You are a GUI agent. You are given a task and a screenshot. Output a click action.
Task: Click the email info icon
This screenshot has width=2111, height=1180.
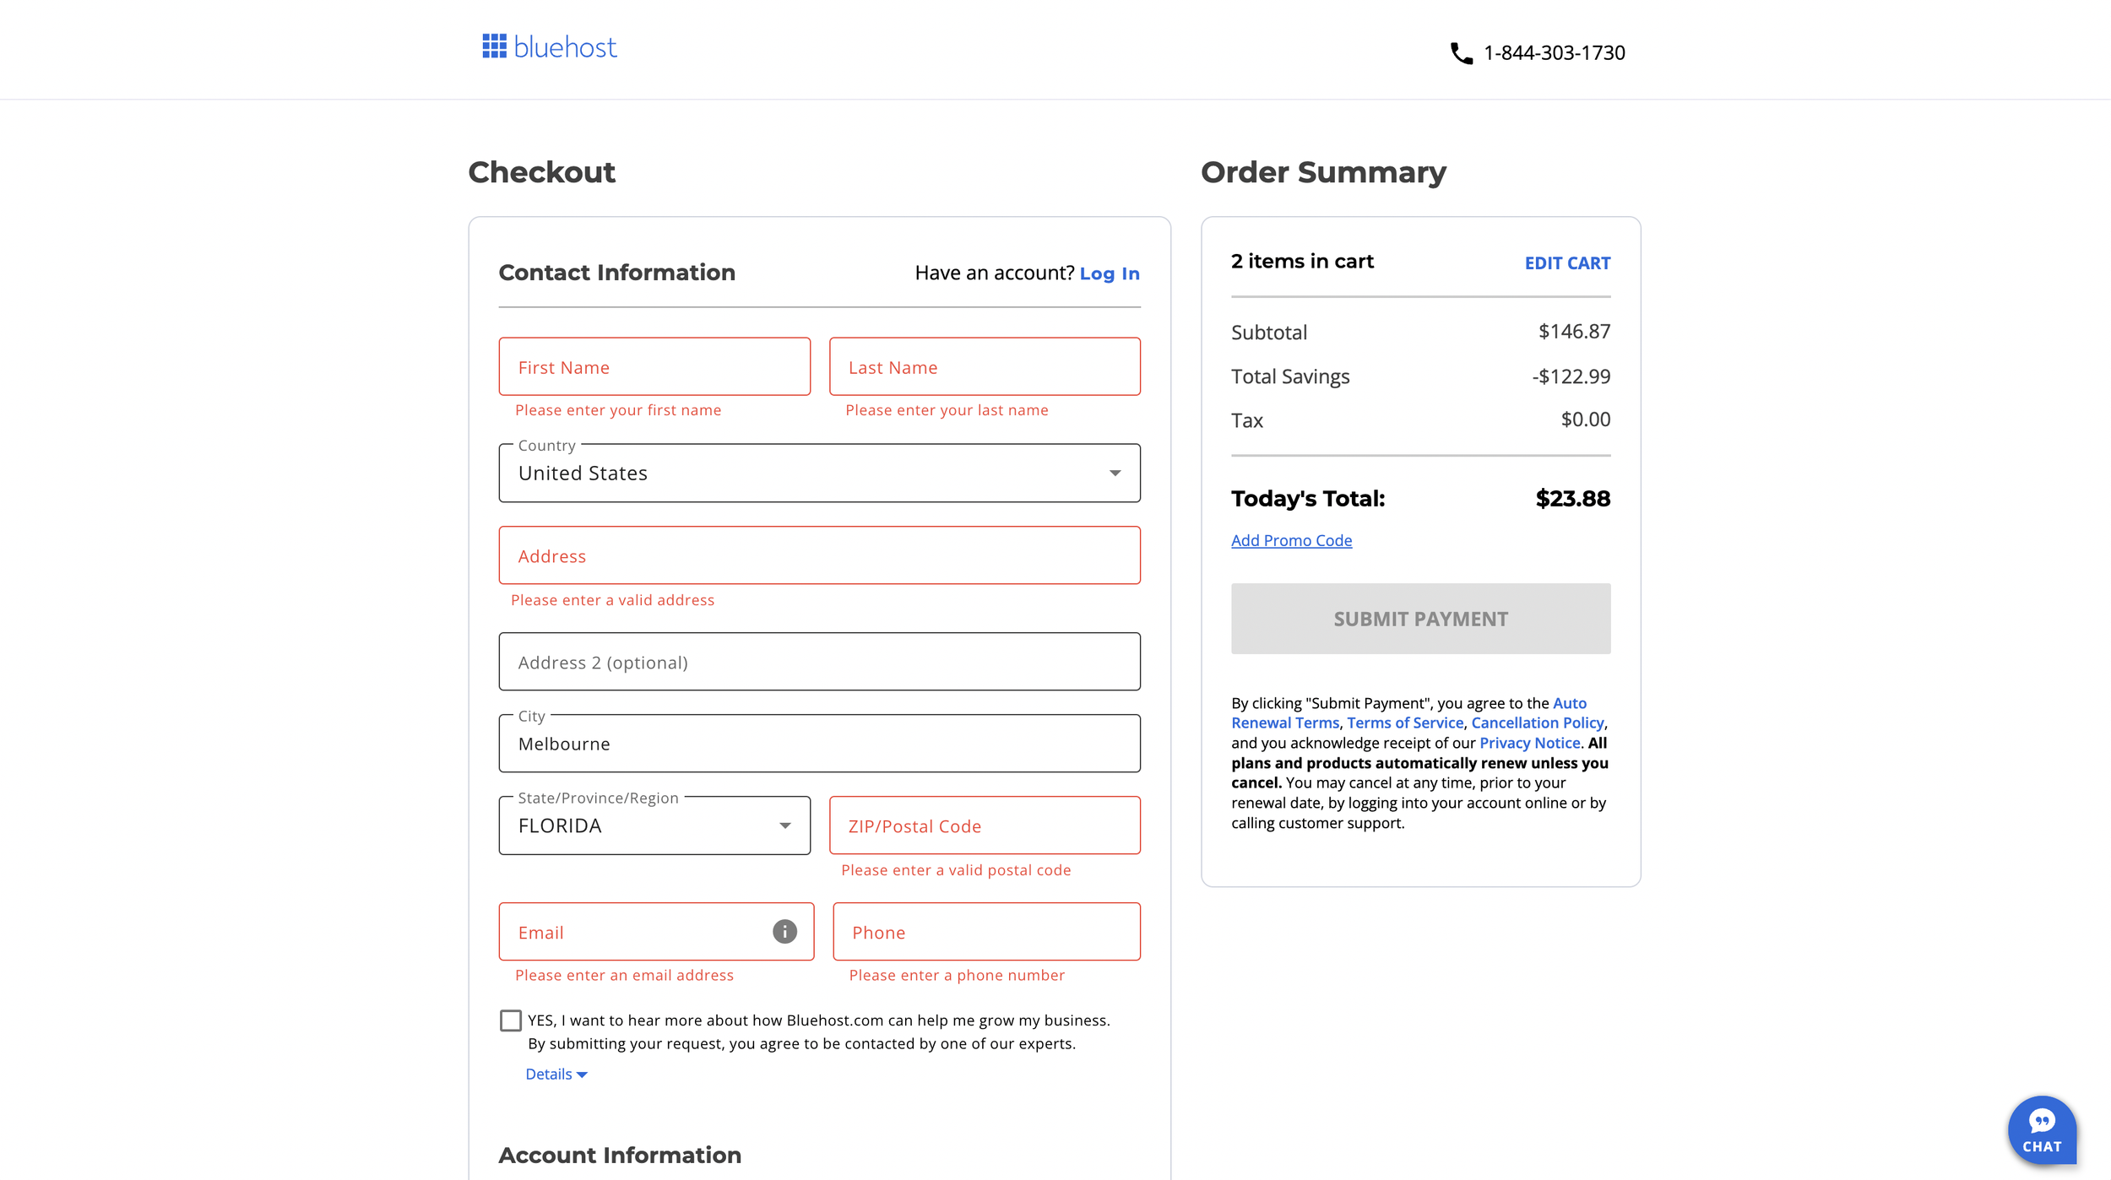tap(784, 931)
